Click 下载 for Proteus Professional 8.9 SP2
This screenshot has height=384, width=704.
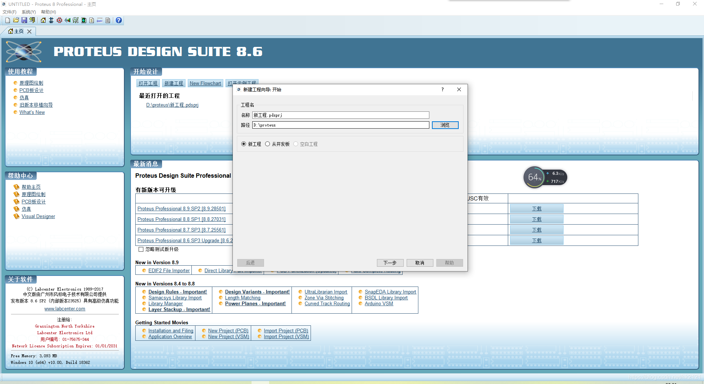click(x=537, y=209)
